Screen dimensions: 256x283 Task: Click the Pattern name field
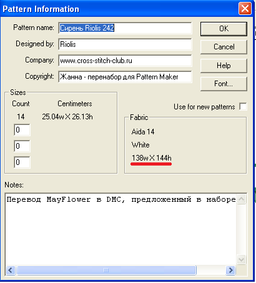pos(125,28)
